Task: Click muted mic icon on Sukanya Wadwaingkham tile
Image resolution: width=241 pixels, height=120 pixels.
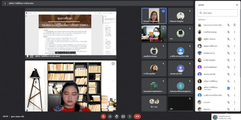Action: (x=190, y=81)
